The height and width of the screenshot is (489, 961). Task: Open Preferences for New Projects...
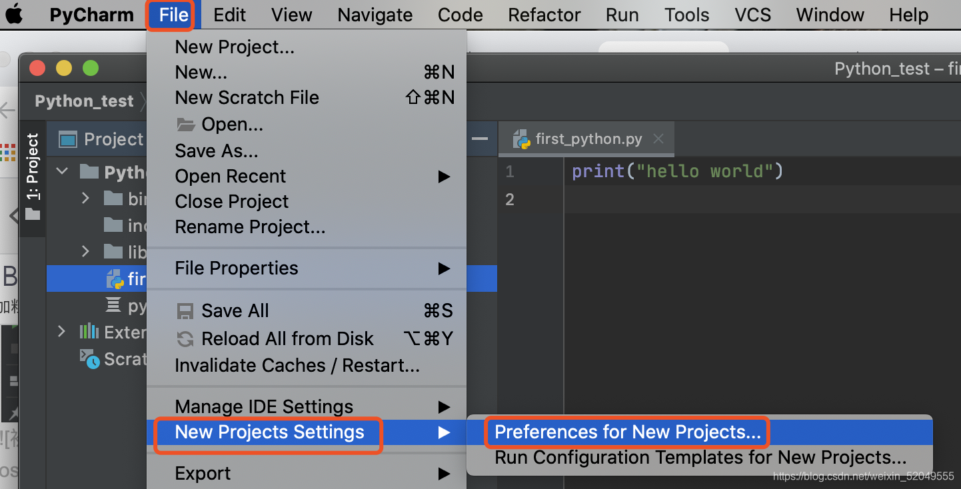point(699,432)
